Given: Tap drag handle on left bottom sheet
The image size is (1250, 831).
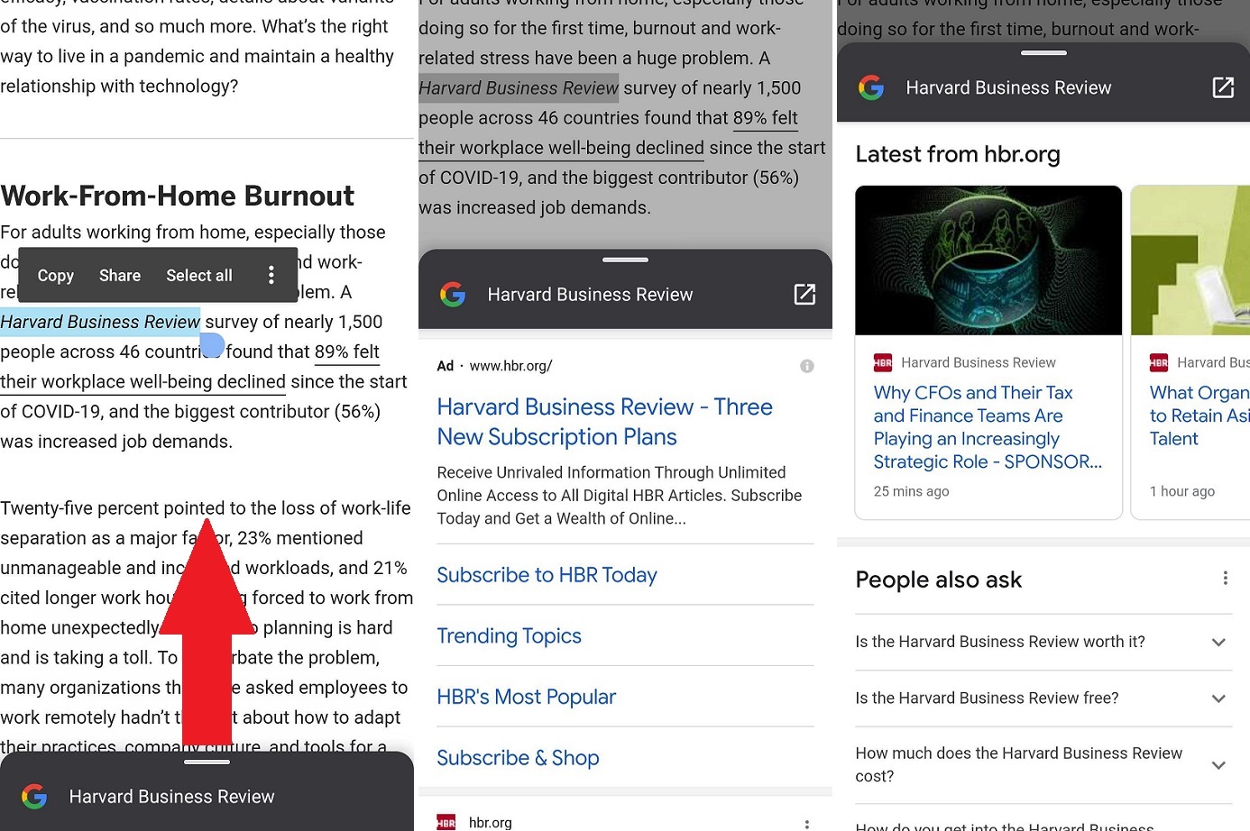Looking at the screenshot, I should click(x=207, y=763).
